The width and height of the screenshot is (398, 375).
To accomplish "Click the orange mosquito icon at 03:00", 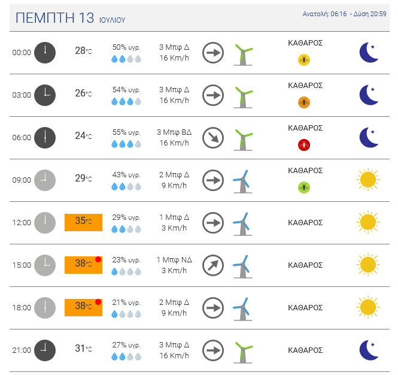I will click(x=305, y=102).
